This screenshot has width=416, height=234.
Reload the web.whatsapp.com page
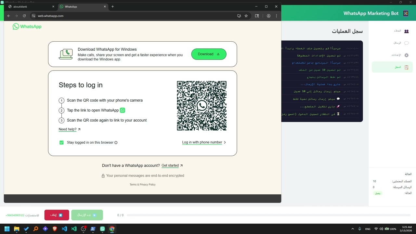[24, 16]
